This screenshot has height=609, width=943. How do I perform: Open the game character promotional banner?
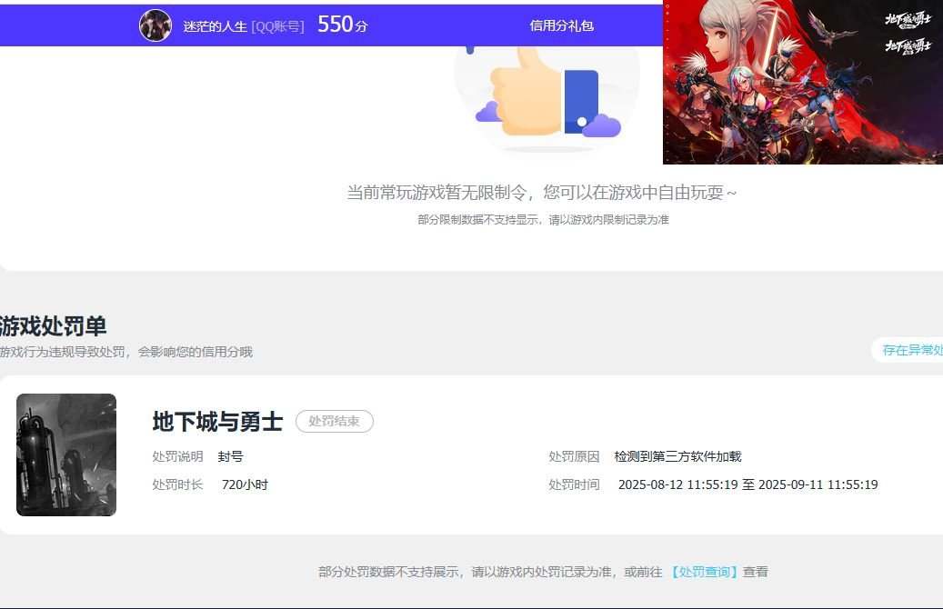click(803, 82)
